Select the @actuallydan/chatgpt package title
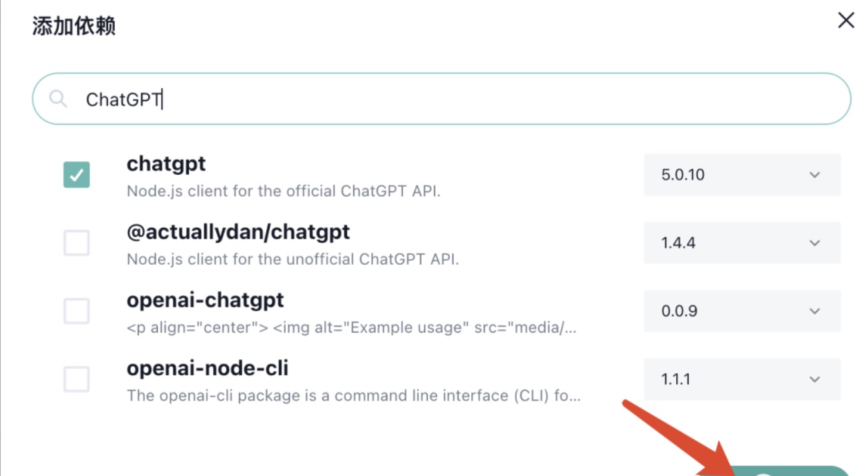The image size is (861, 476). coord(238,232)
